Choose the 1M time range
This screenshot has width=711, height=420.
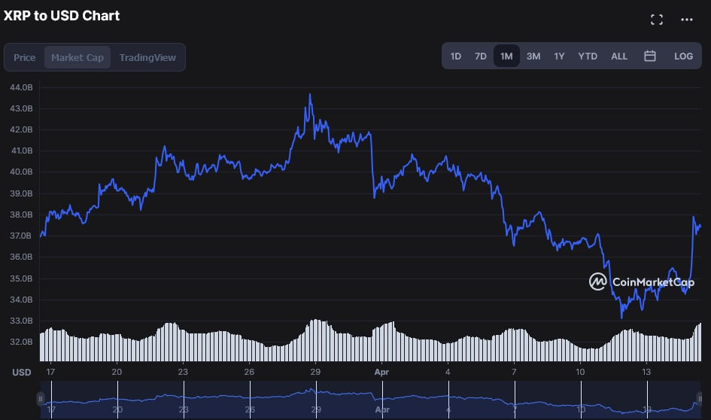tap(506, 56)
